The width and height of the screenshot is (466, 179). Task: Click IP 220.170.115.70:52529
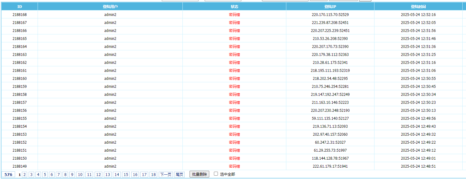point(330,14)
